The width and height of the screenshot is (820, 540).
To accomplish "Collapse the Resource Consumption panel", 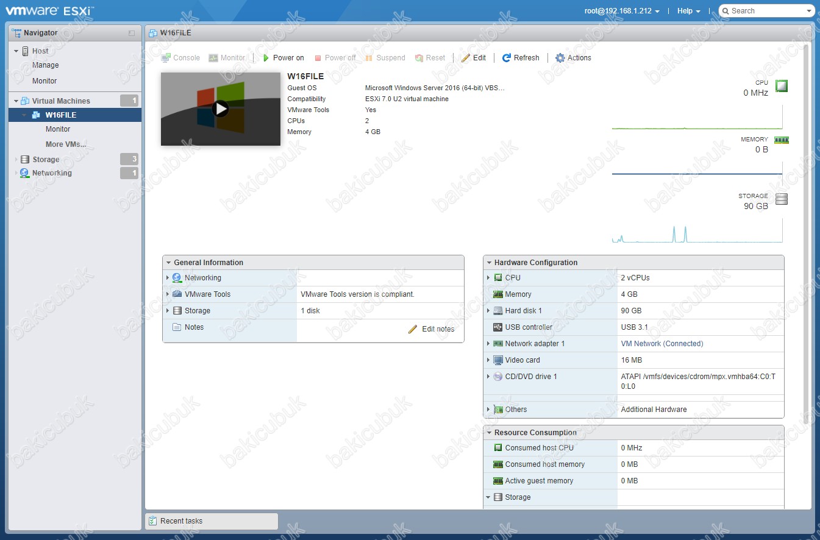I will (489, 433).
